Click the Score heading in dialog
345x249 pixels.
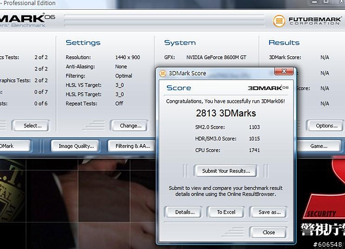(x=179, y=88)
